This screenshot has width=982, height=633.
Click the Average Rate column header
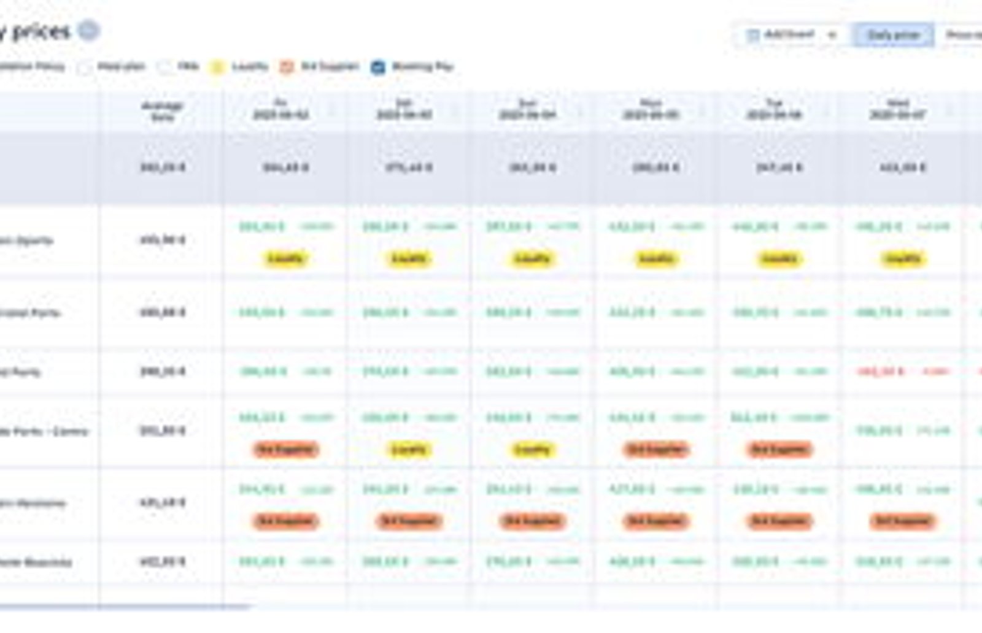click(162, 111)
